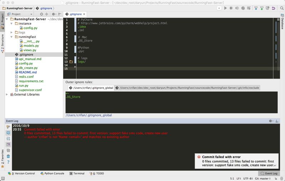The image size is (285, 181).
Task: Click the concurrency diagram run icon
Action: (x=249, y=8)
